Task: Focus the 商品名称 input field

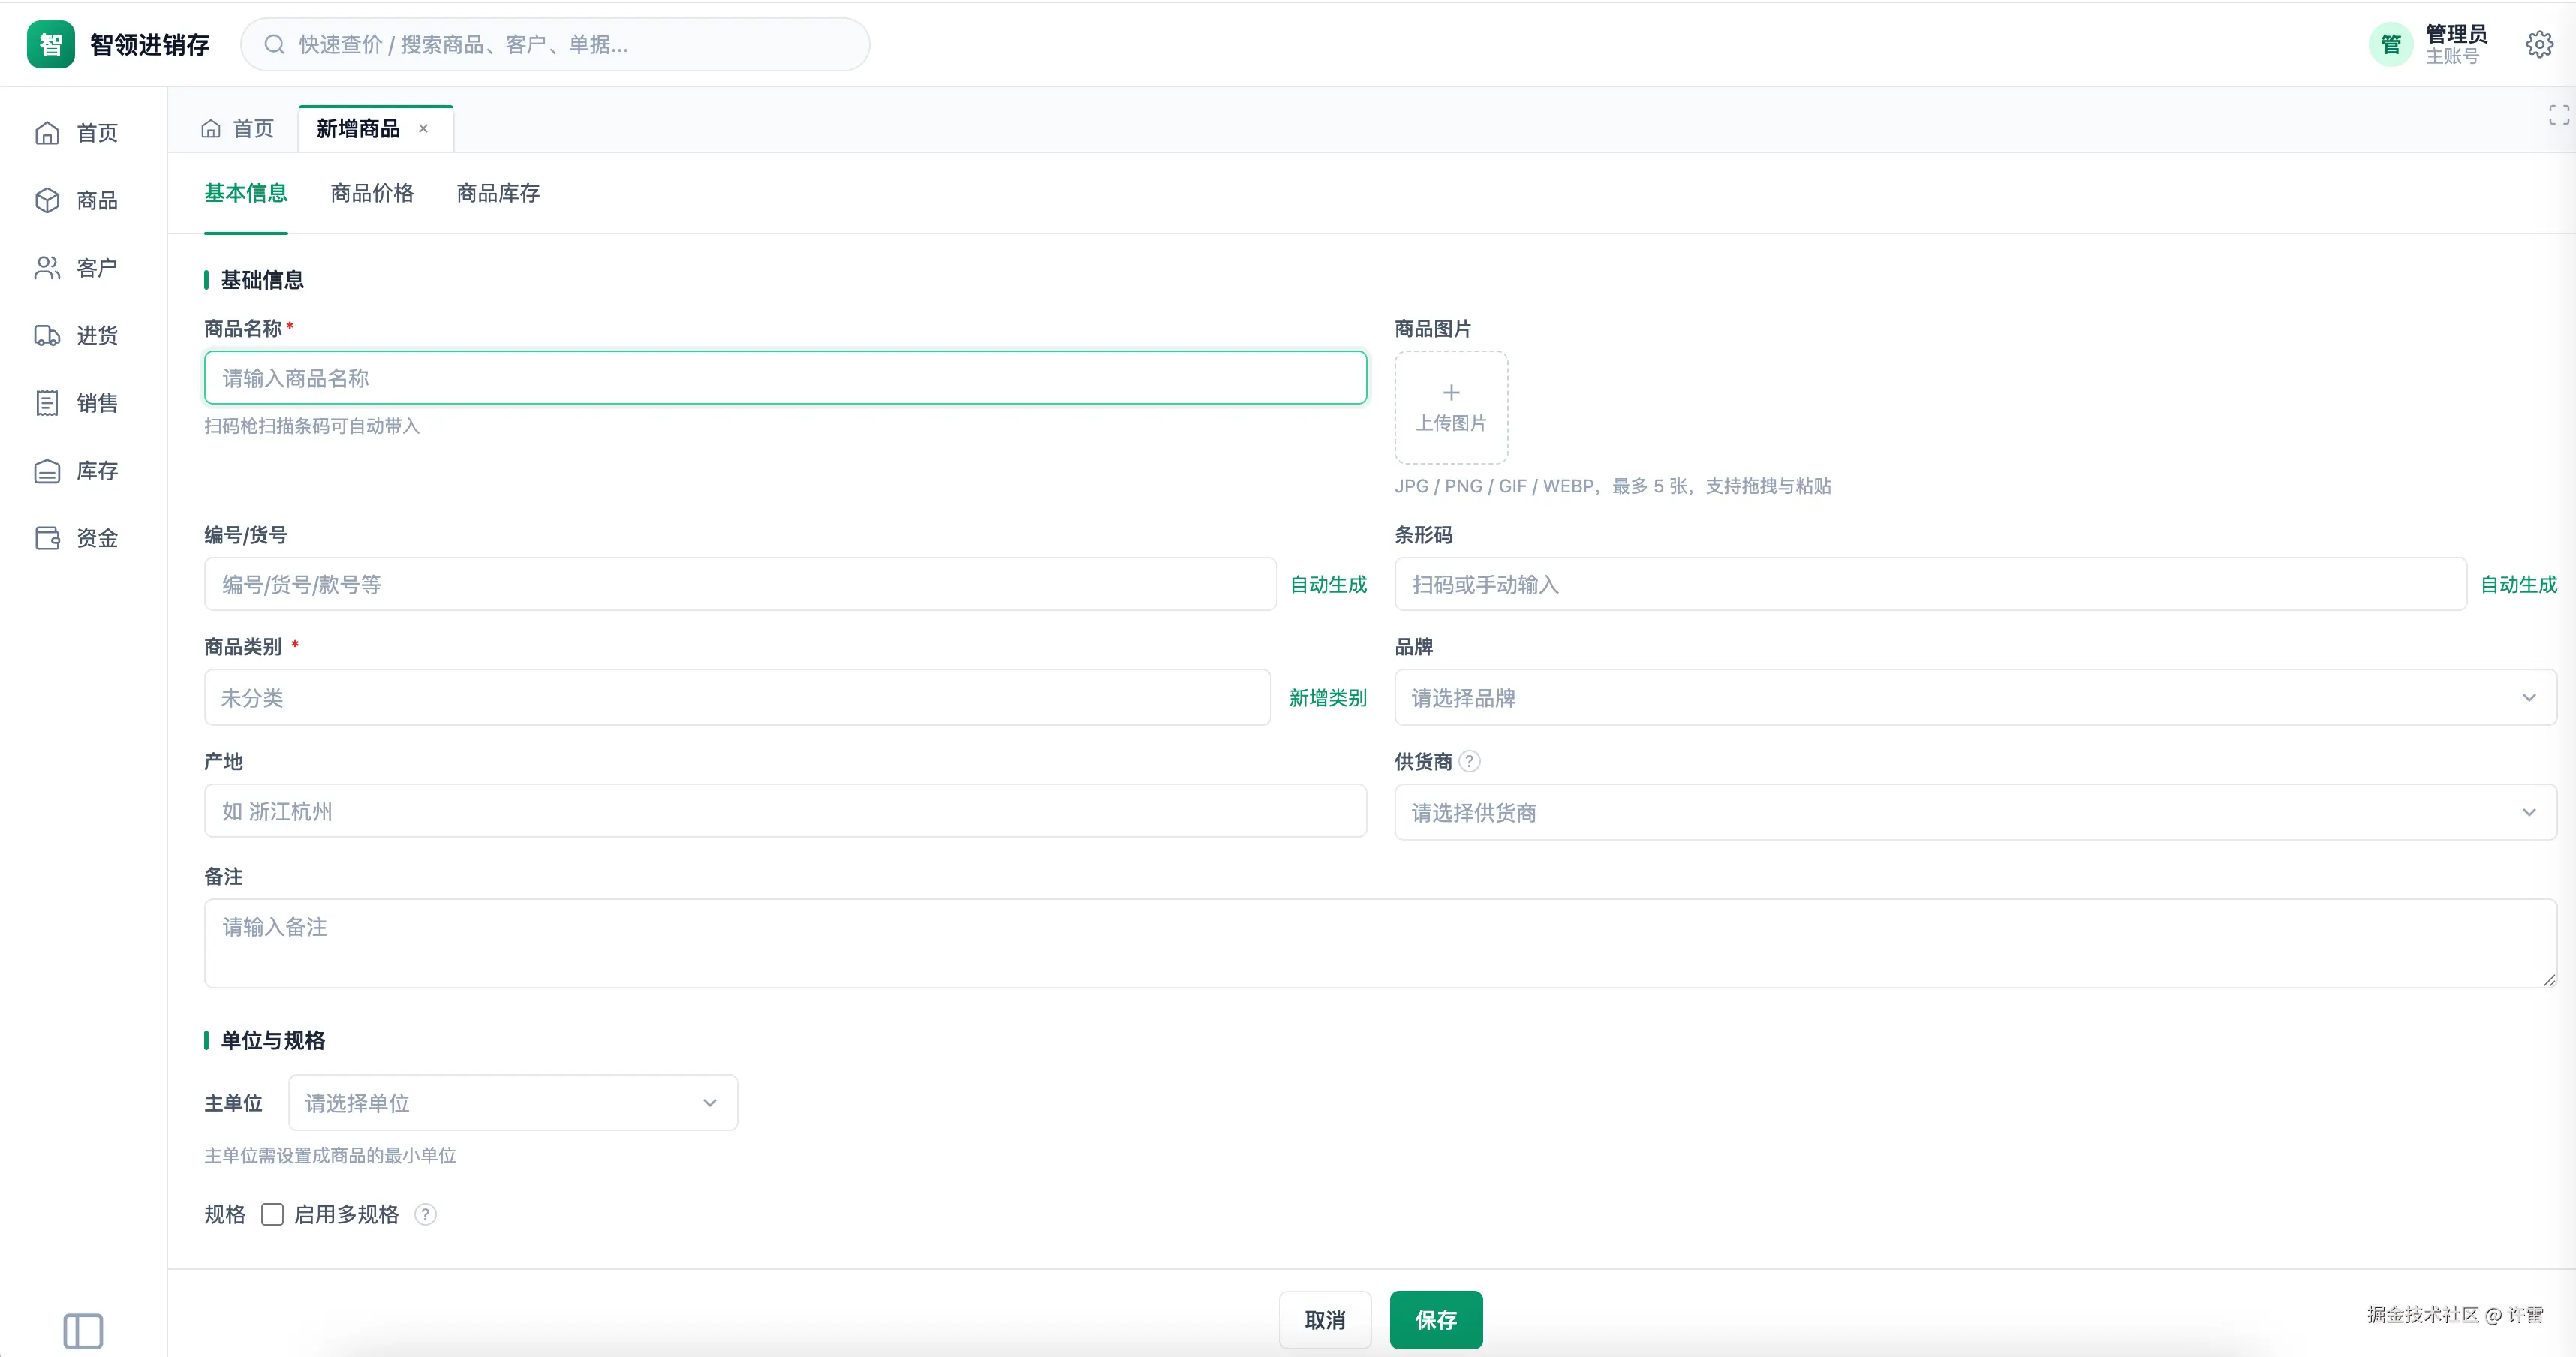Action: click(785, 378)
